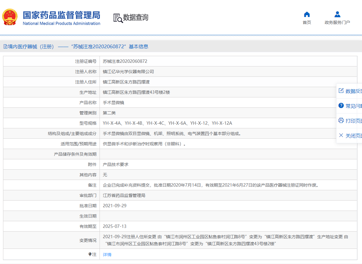Click the 变更情况 row label
Image resolution: width=362 pixels, height=264 pixels.
(x=88, y=240)
